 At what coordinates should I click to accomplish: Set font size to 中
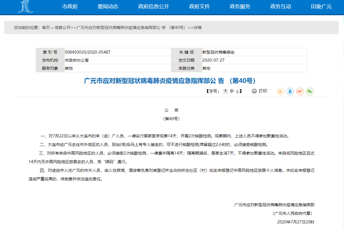point(232,91)
